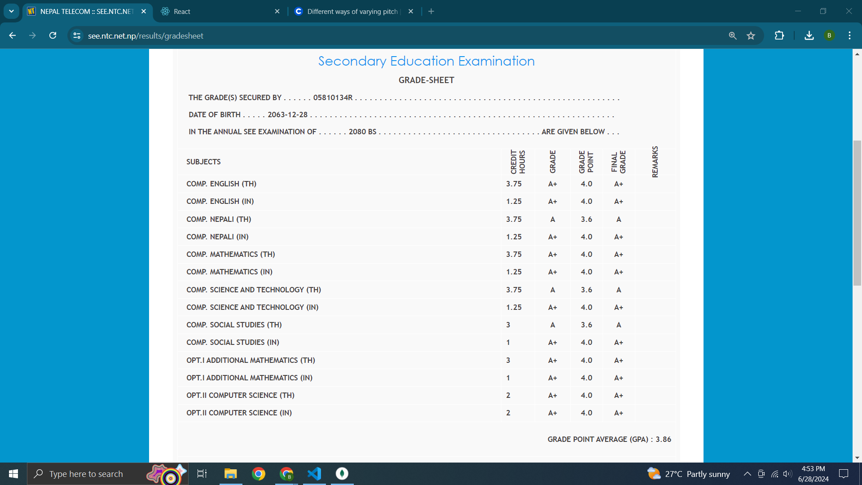Switch to the React tab
This screenshot has height=485, width=862.
(x=215, y=11)
